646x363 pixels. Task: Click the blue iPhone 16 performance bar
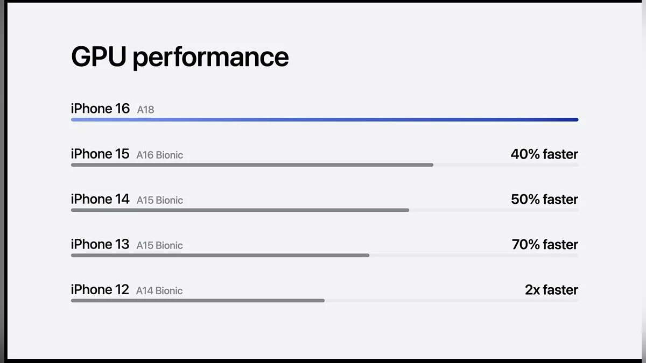[x=325, y=119]
